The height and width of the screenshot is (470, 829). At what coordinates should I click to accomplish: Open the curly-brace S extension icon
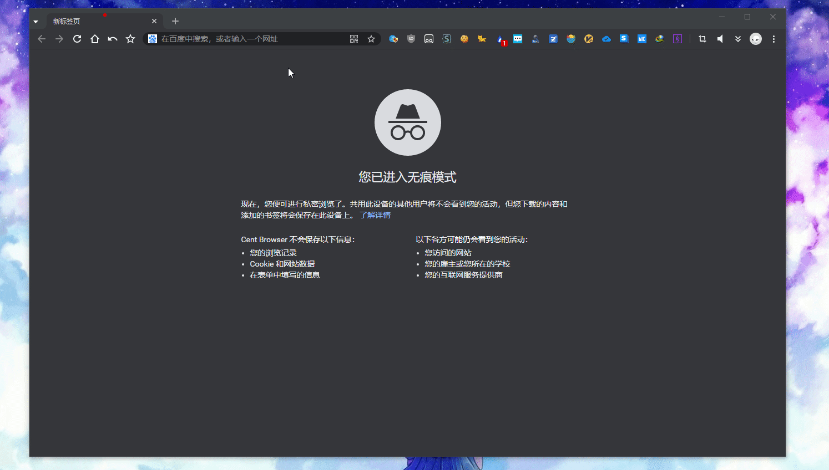tap(447, 39)
